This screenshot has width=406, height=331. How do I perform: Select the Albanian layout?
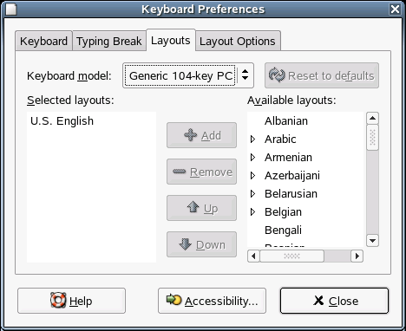286,121
